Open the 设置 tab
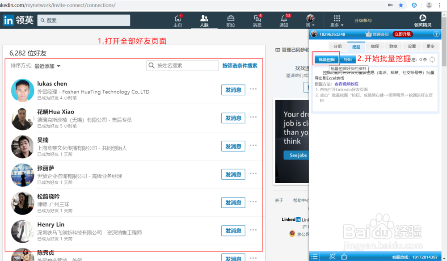Image resolution: width=447 pixels, height=261 pixels. click(412, 46)
